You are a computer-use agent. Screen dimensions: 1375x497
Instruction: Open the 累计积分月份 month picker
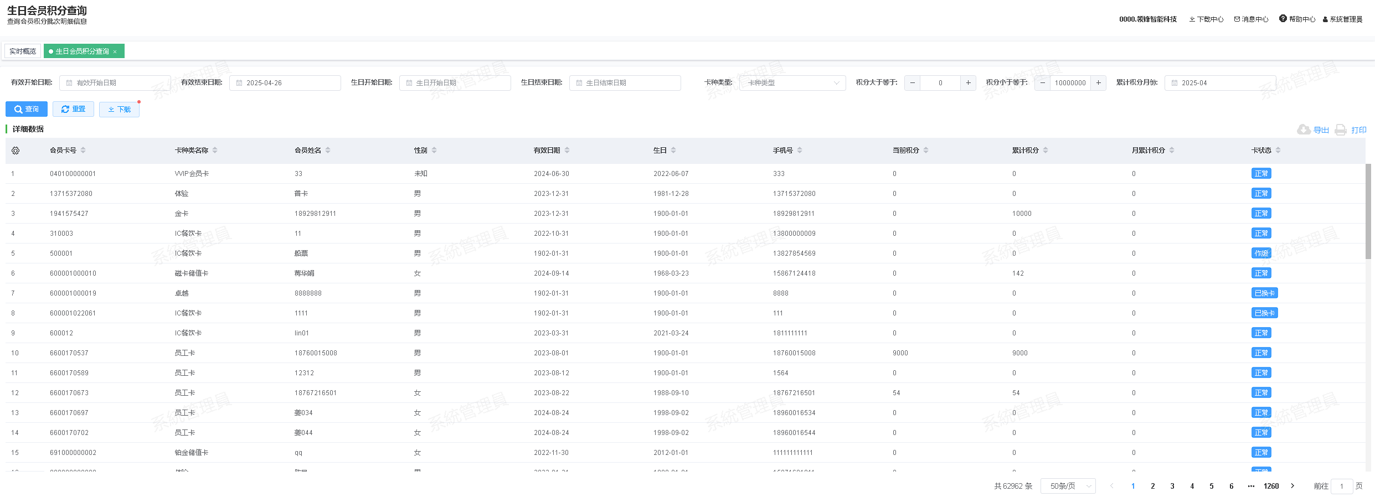[1220, 83]
